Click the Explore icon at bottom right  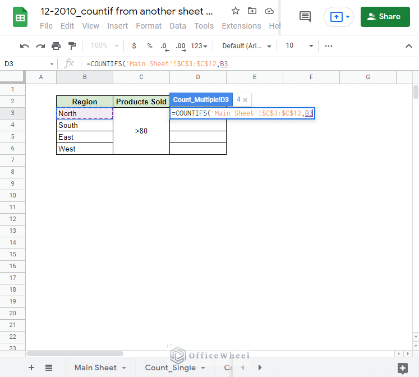click(402, 368)
